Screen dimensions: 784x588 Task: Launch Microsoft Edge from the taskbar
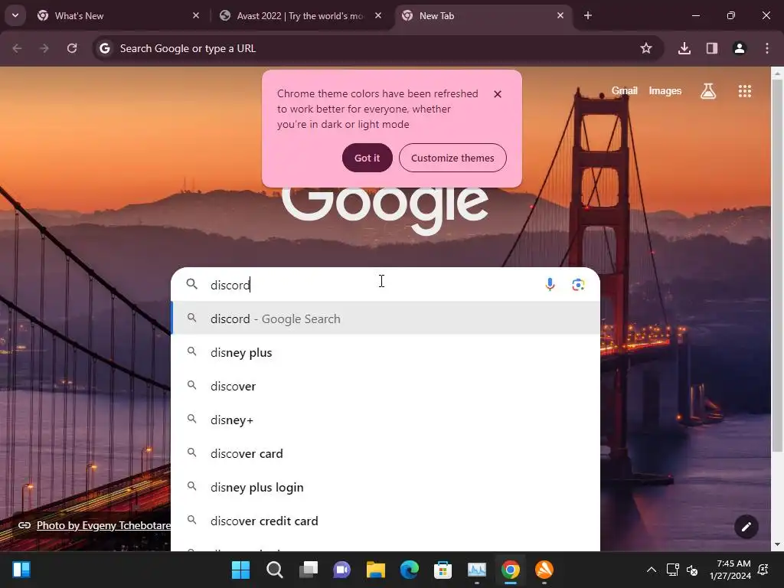pos(410,570)
